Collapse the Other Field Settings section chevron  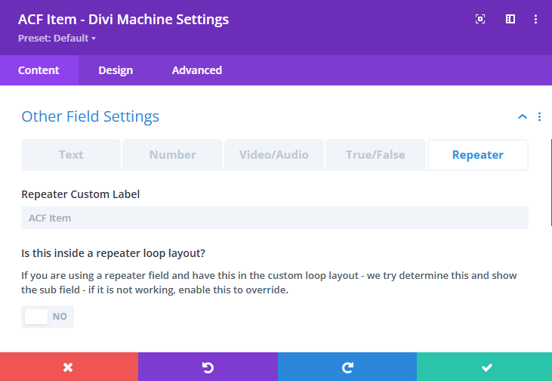point(522,116)
